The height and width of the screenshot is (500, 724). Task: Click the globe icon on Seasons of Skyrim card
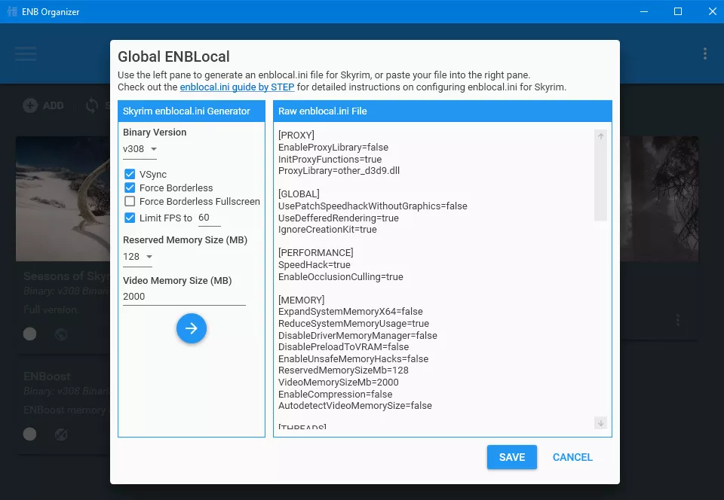(x=61, y=334)
